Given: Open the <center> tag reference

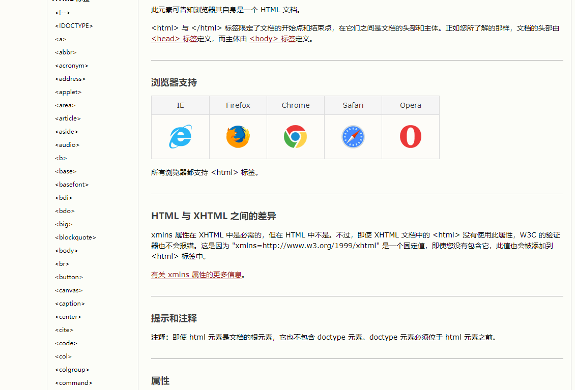Looking at the screenshot, I should (x=68, y=316).
